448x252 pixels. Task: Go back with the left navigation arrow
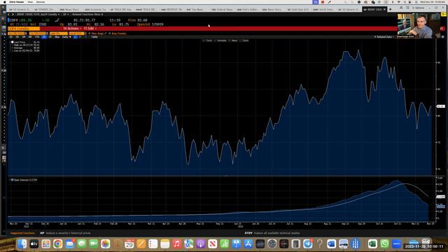coord(8,14)
